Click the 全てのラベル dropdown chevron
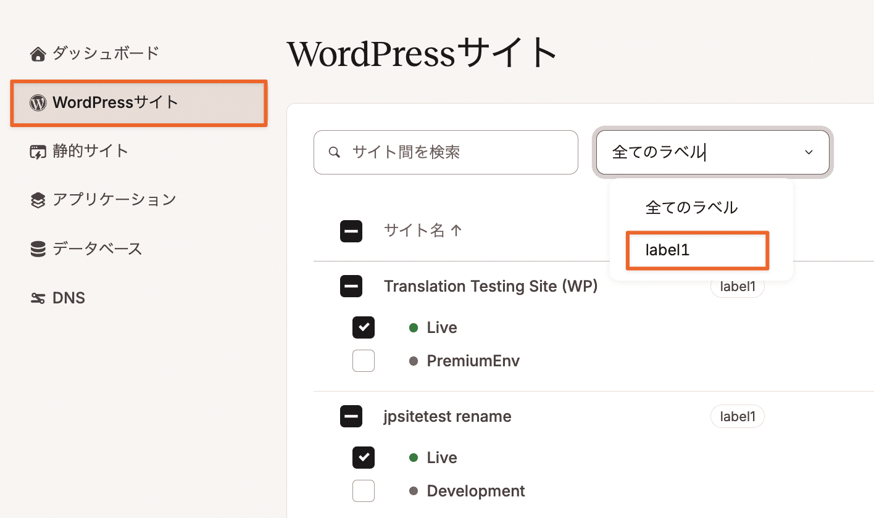This screenshot has width=874, height=518. tap(809, 152)
